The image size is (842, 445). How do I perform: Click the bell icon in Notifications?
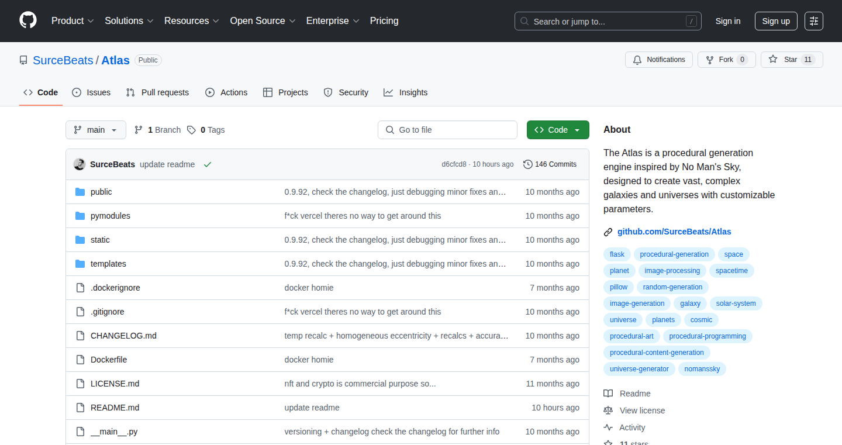637,60
